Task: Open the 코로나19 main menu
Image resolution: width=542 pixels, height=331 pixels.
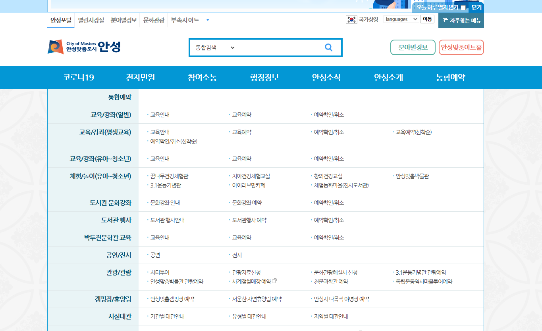Action: pos(79,78)
